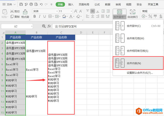The image size is (164, 116).
Task: Click the Cut (剪切) scissors button
Action: click(x=15, y=11)
